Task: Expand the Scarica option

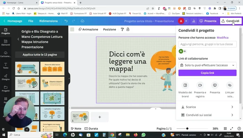Action: [x=207, y=107]
